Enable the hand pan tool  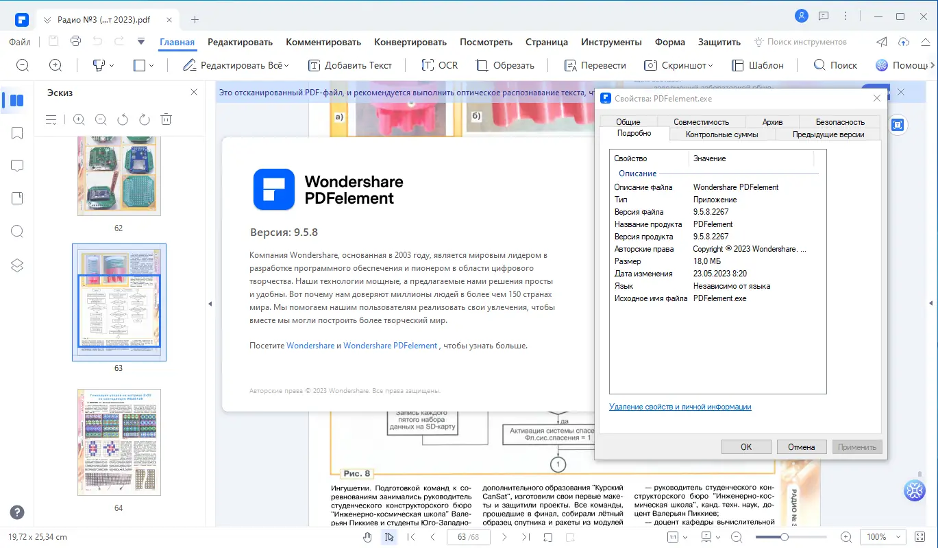(367, 537)
